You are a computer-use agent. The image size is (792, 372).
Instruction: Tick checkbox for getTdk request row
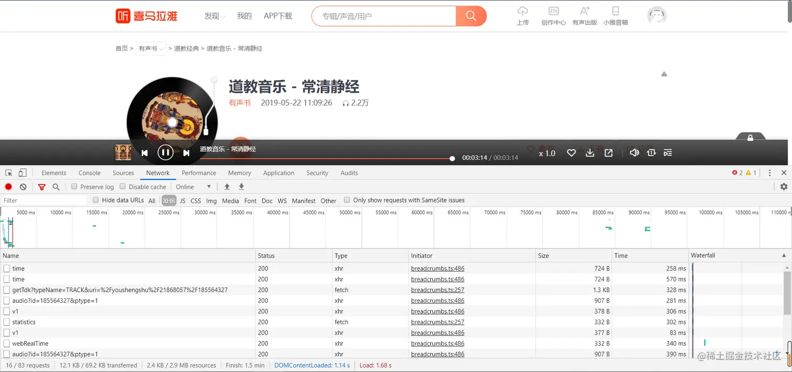(x=7, y=290)
